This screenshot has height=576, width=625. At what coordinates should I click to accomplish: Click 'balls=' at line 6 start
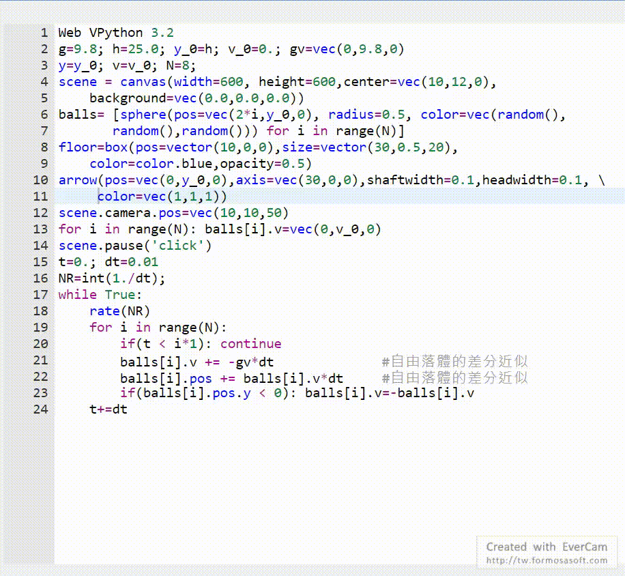[81, 115]
